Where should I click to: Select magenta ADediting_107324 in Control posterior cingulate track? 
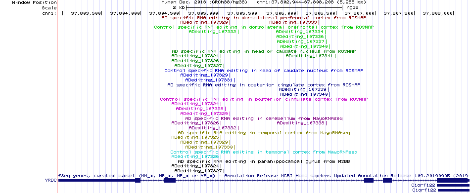tap(196, 104)
